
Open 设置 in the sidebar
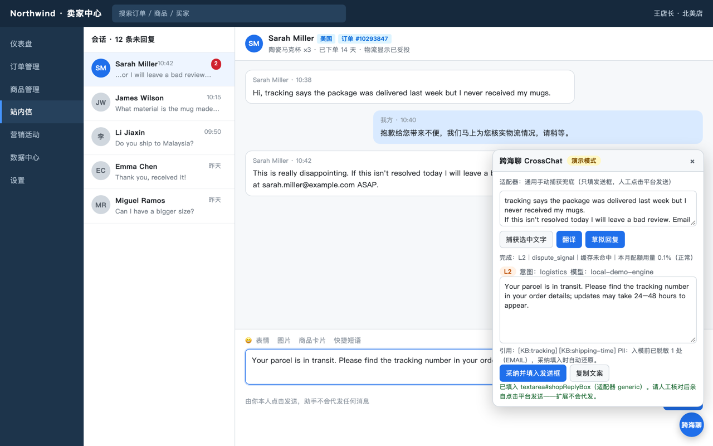tap(42, 181)
